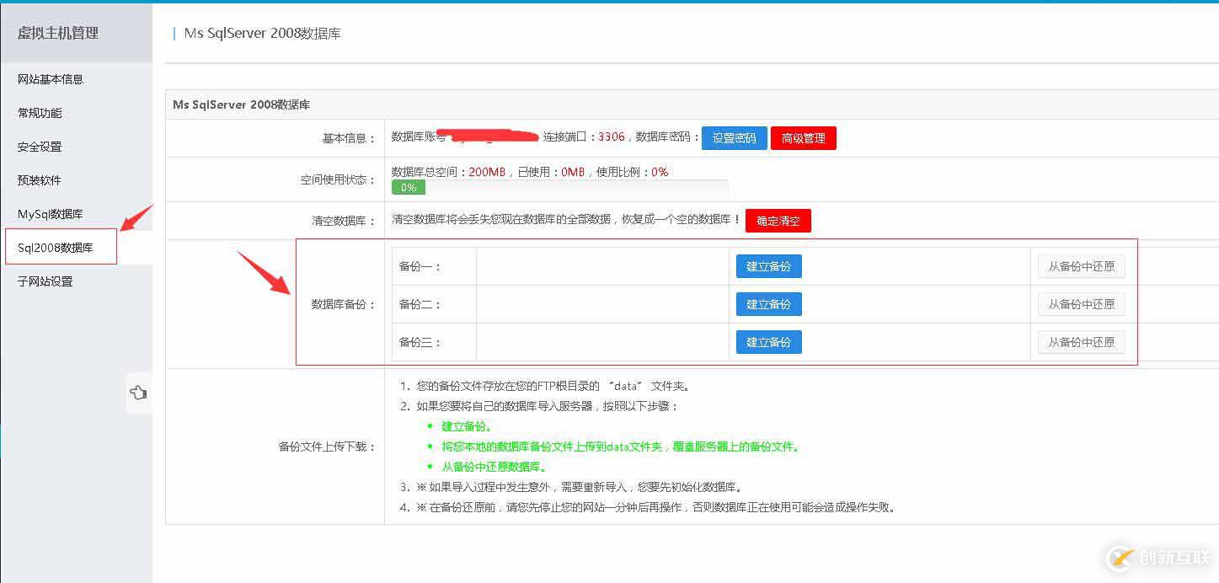
Task: Click the 备份三 cell label
Action: pyautogui.click(x=420, y=342)
